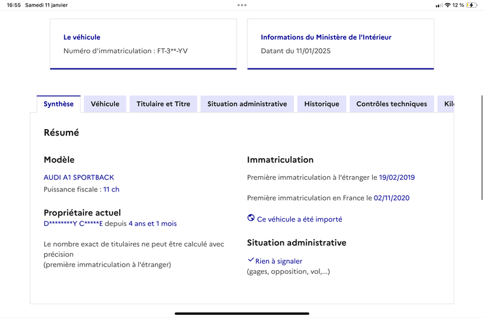Click the checkmark next to Rien à signaler
The height and width of the screenshot is (318, 484).
point(250,260)
